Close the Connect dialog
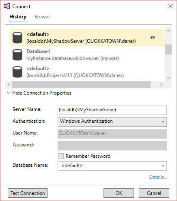 point(171,6)
